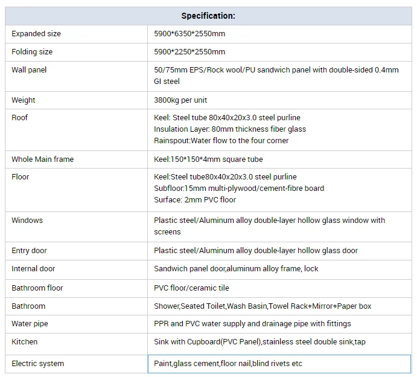Select the Windows label cell
417x377 pixels.
[27, 221]
